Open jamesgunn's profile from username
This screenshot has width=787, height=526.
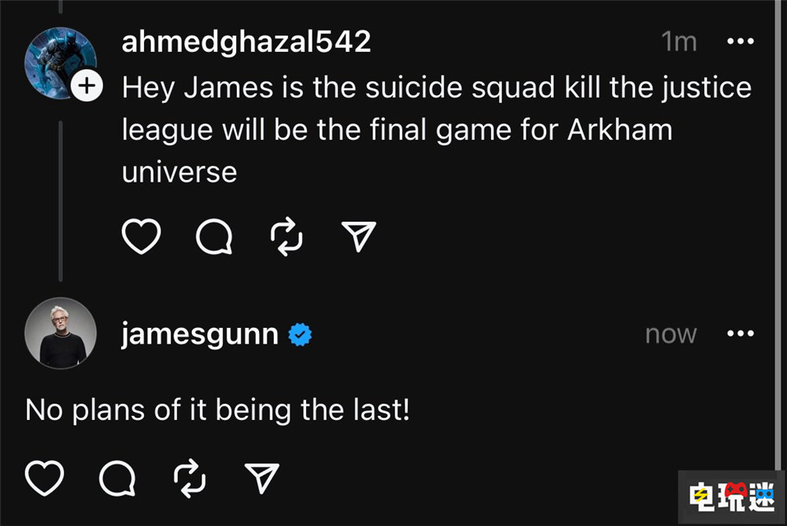click(200, 335)
